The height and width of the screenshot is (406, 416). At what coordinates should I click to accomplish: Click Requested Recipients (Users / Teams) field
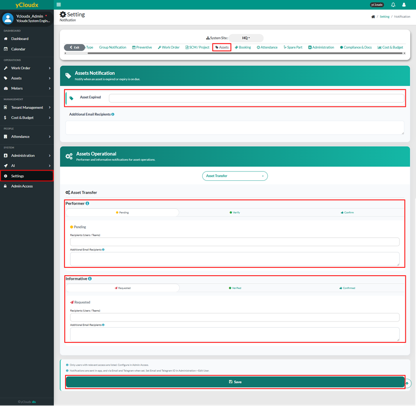(x=235, y=317)
